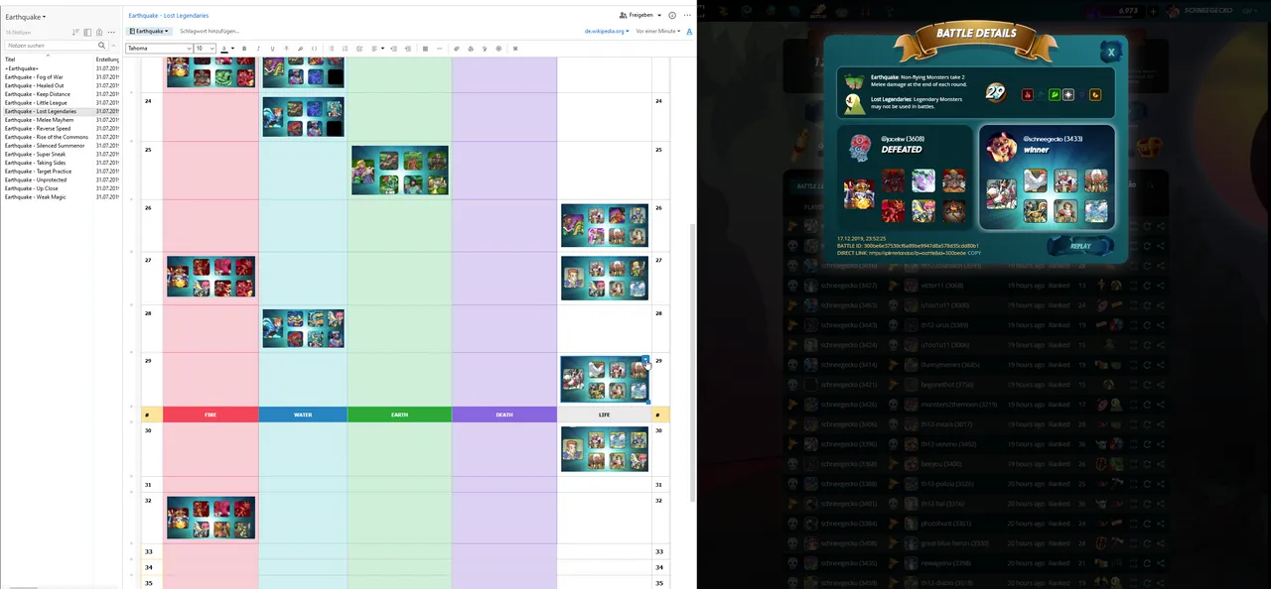
Task: Click the winner schneegecko's avatar
Action: click(1000, 147)
